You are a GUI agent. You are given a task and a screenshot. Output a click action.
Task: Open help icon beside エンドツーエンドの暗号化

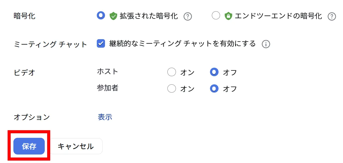tap(332, 16)
